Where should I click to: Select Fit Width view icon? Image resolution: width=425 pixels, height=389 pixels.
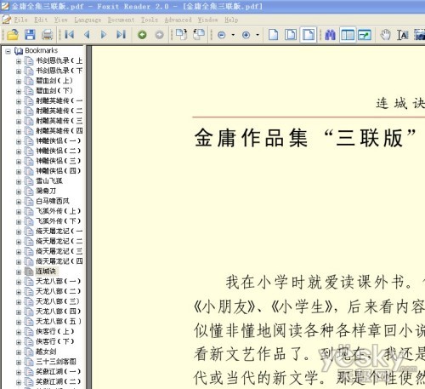[x=309, y=35]
